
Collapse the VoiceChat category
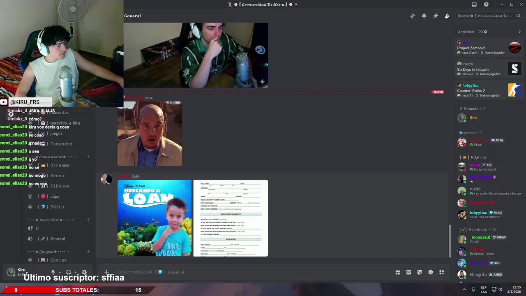click(x=50, y=220)
